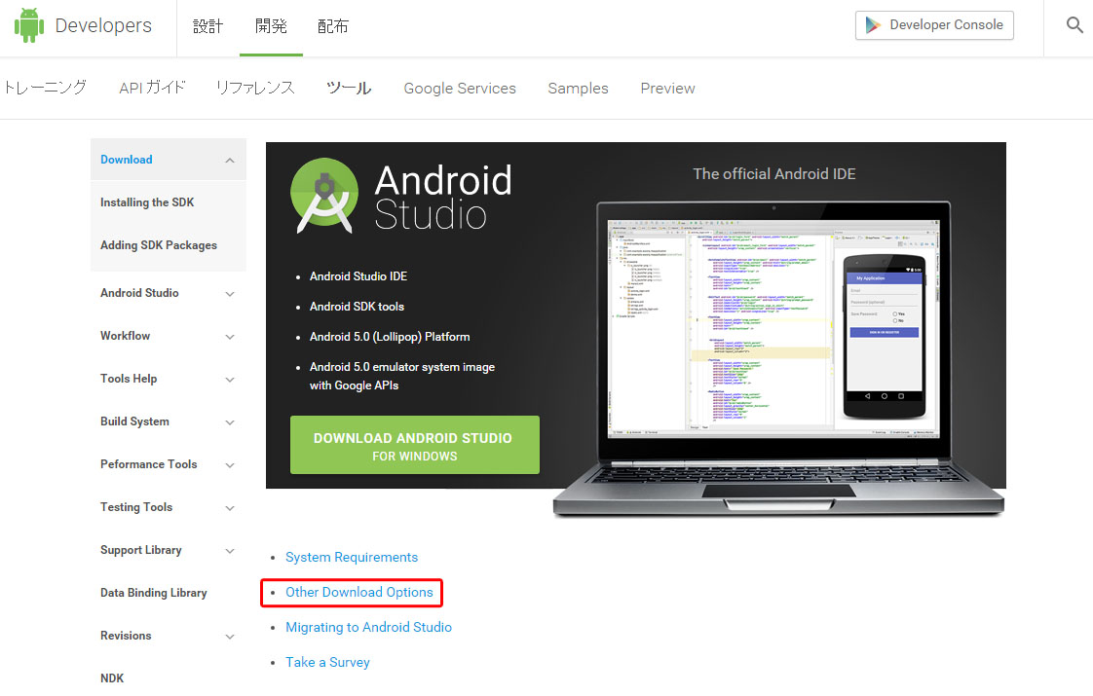Open Support Library in the sidebar
Image resolution: width=1093 pixels, height=696 pixels.
[141, 550]
